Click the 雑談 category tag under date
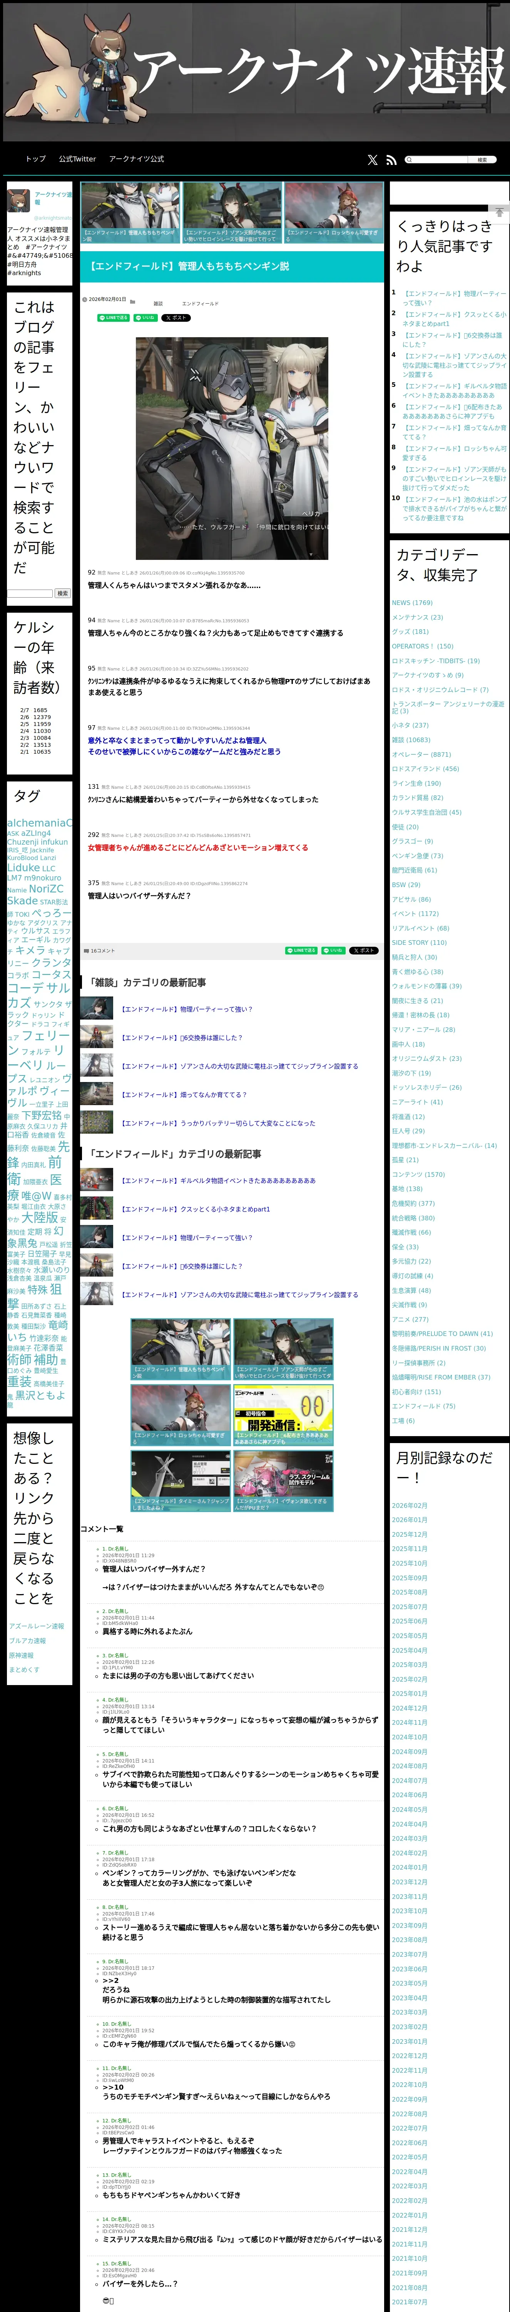Viewport: 510px width, 2312px height. (x=158, y=303)
